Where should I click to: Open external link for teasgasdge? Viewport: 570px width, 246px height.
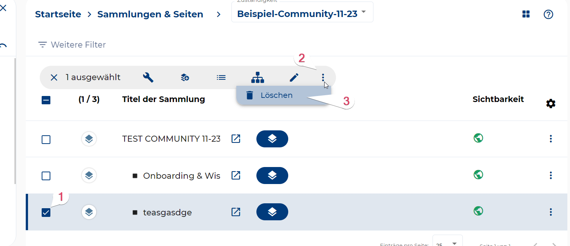click(236, 212)
